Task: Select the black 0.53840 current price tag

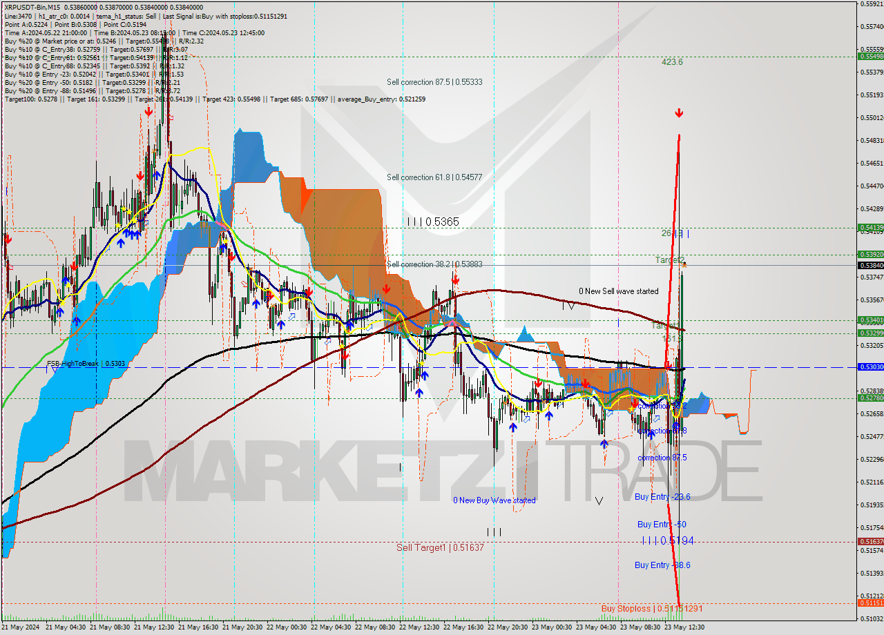Action: [870, 265]
